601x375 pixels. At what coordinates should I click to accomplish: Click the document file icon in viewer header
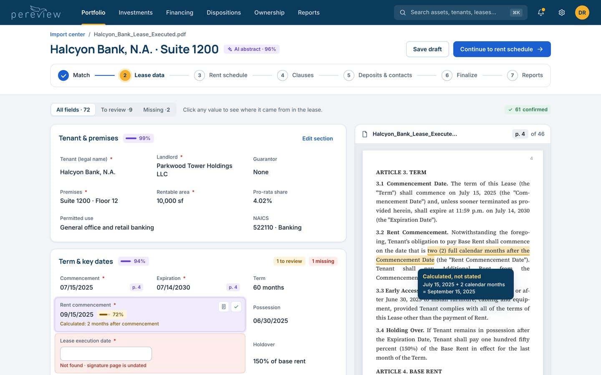(x=365, y=134)
